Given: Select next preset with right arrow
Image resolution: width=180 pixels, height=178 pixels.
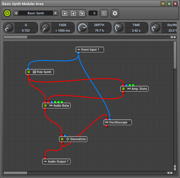Looking at the screenshot, I should click(56, 13).
